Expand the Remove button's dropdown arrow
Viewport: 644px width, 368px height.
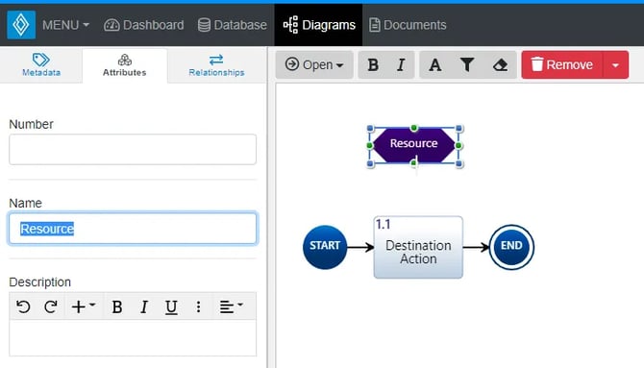pyautogui.click(x=615, y=65)
